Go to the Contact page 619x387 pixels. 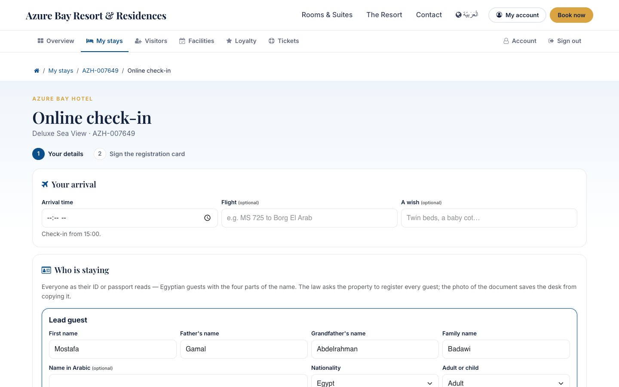tap(429, 15)
